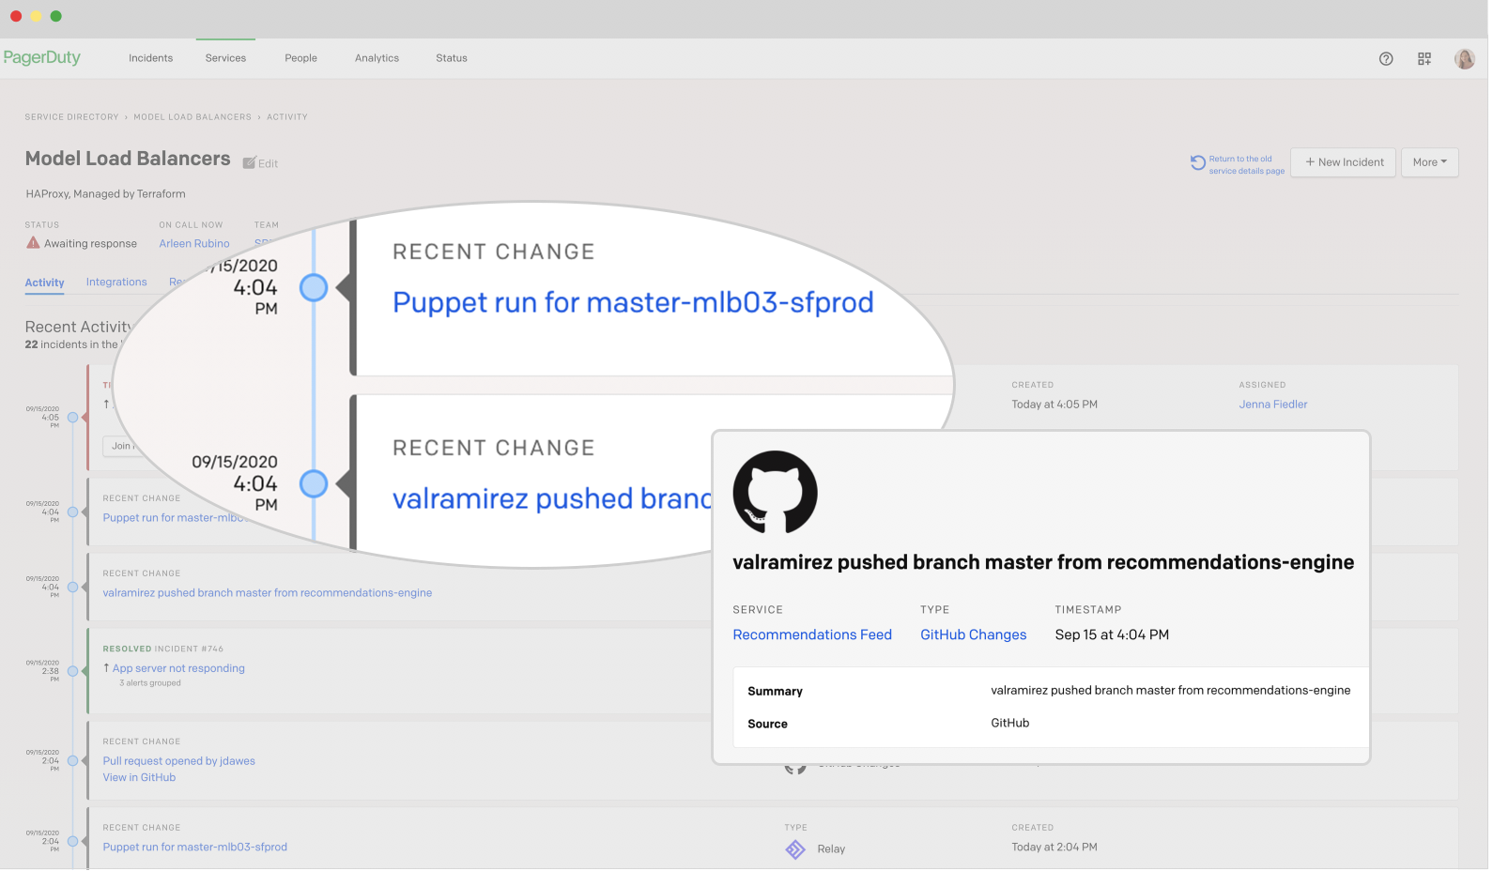Click the user profile avatar
The height and width of the screenshot is (871, 1493).
(x=1464, y=58)
